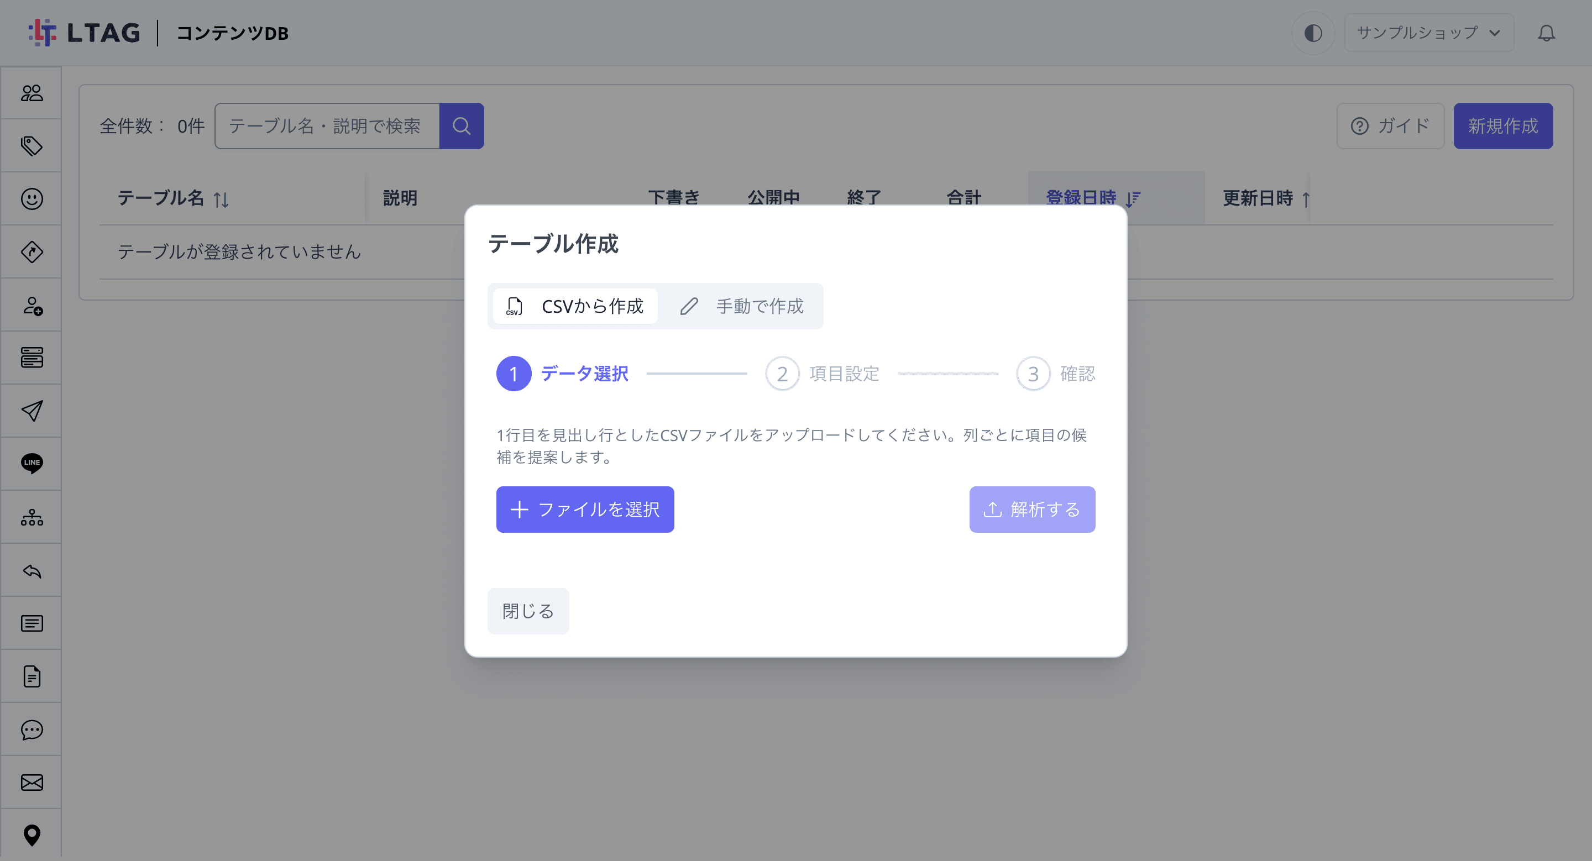Screen dimensions: 1592x861
Task: Select the CSVから作成 tab
Action: tap(575, 306)
